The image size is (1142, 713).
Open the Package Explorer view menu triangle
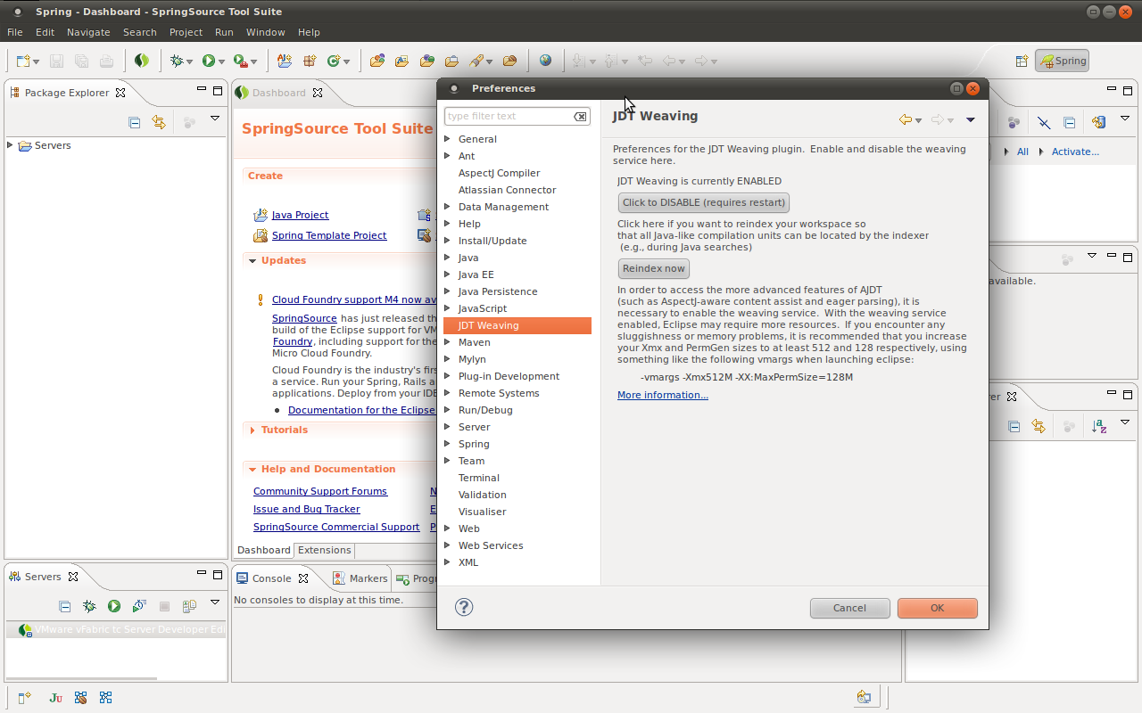click(x=215, y=119)
